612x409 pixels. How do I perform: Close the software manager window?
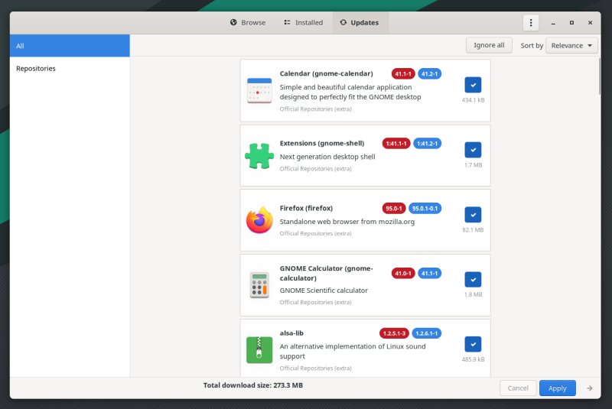(590, 23)
